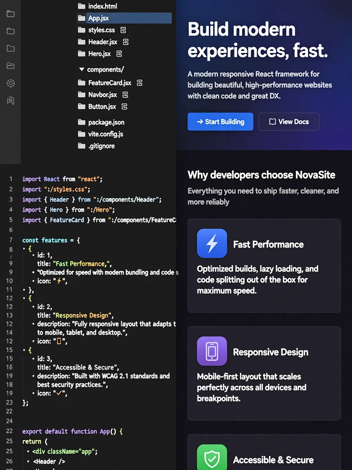The height and width of the screenshot is (470, 352).
Task: Click the open-folder icon just above the gear
Action: 11,66
